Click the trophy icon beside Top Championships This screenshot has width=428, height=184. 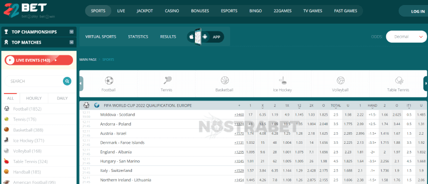tap(7, 32)
